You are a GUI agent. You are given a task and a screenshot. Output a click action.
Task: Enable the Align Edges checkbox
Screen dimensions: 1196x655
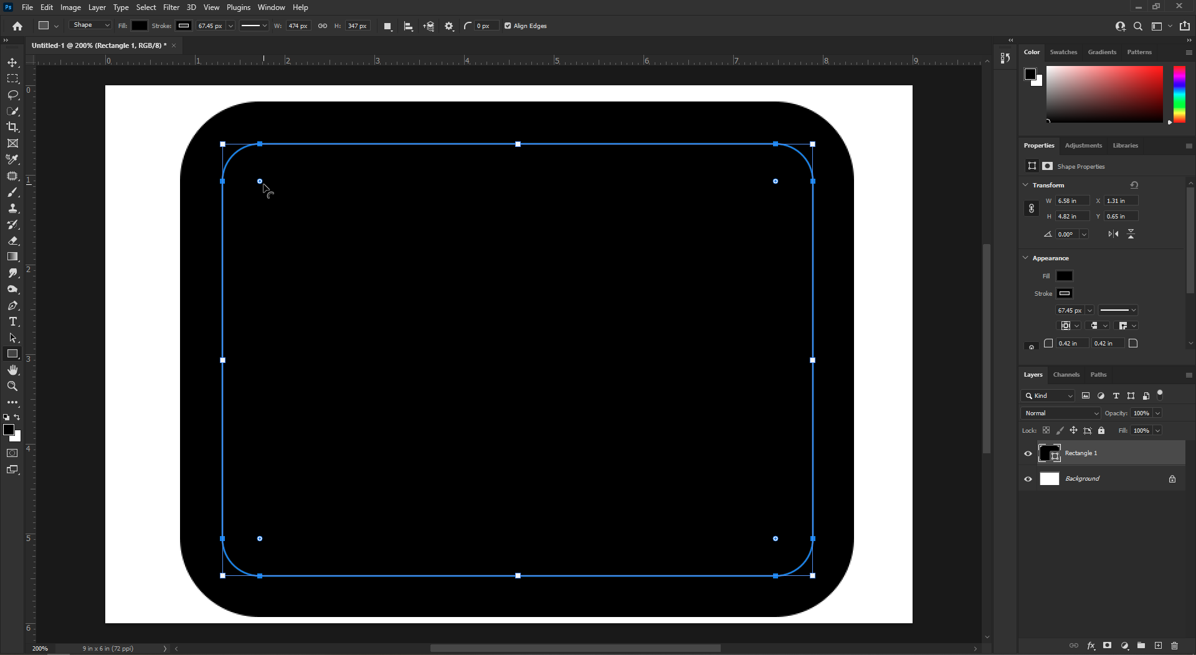pos(506,26)
